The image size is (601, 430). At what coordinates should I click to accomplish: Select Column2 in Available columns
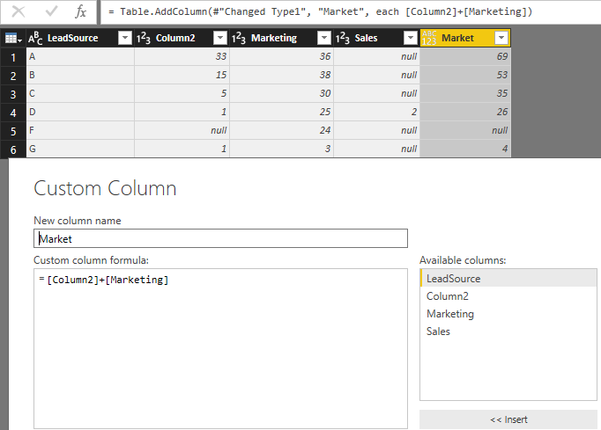click(x=508, y=296)
